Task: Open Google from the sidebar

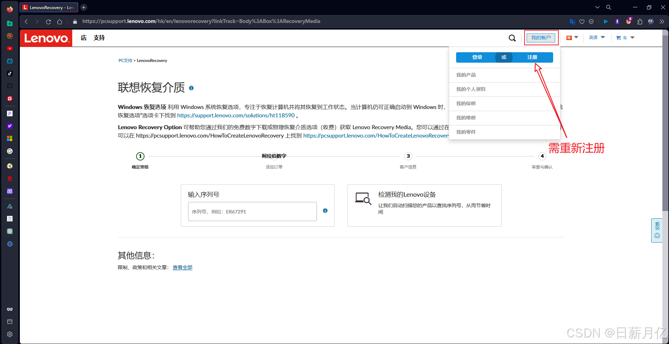Action: (10, 151)
